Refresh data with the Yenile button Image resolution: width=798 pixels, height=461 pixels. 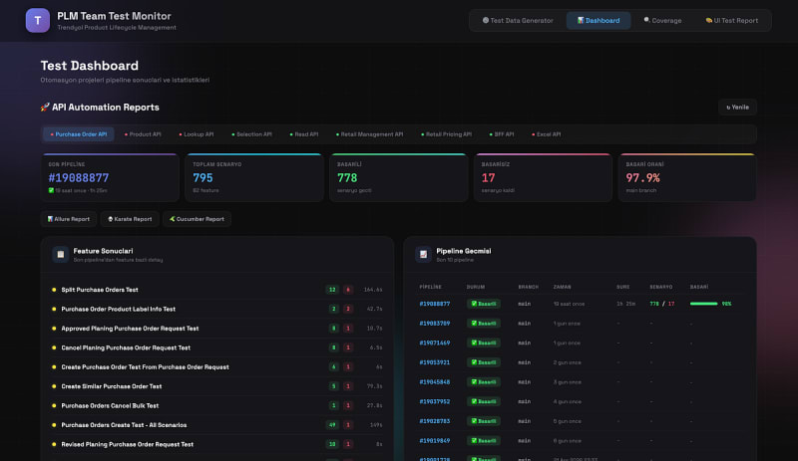737,108
